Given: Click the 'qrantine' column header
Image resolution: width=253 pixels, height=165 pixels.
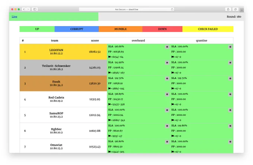Looking at the screenshot, I should 202,41.
